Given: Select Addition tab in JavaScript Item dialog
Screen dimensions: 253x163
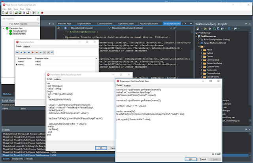Looking at the screenshot, I should click(x=127, y=85).
